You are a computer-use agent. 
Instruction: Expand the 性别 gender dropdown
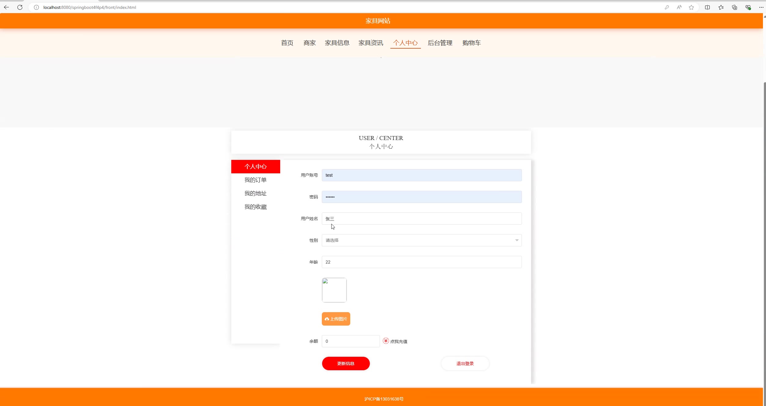click(422, 240)
